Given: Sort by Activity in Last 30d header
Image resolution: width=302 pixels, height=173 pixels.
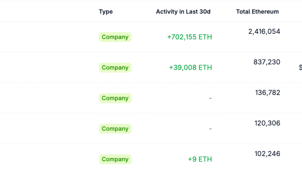Looking at the screenshot, I should click(183, 12).
